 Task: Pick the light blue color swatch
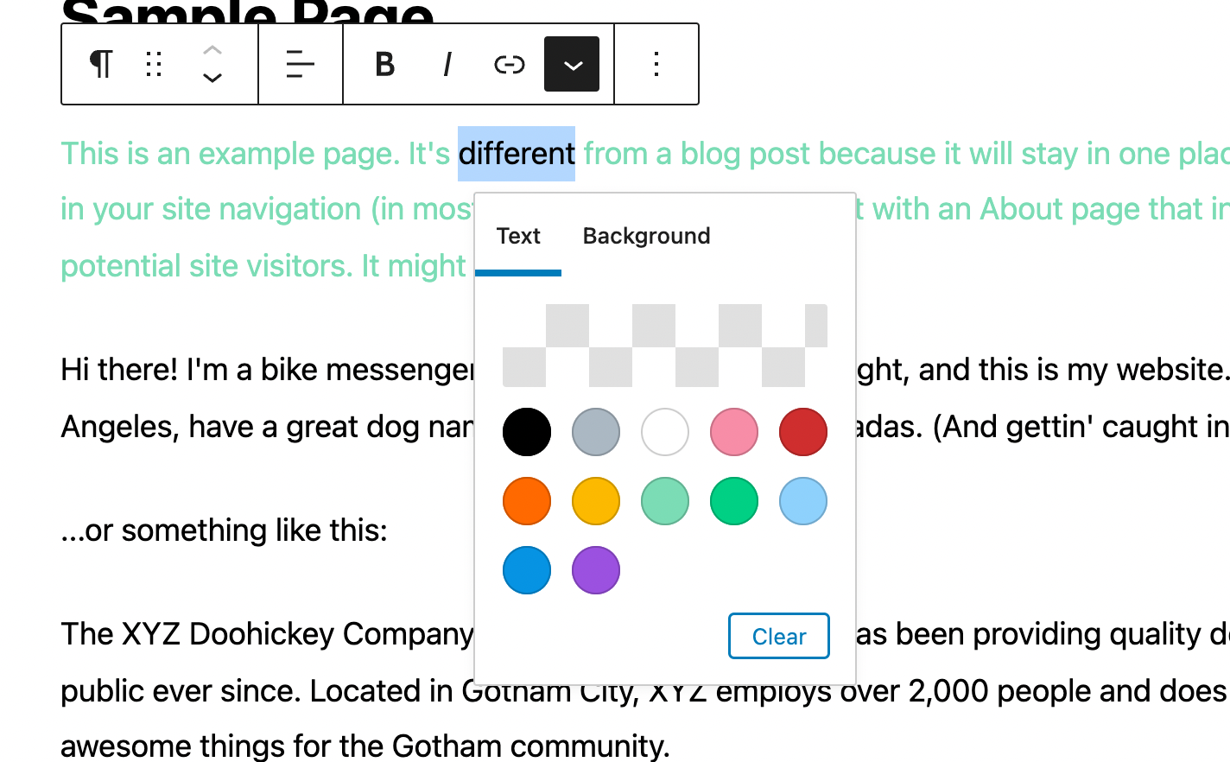click(x=803, y=501)
